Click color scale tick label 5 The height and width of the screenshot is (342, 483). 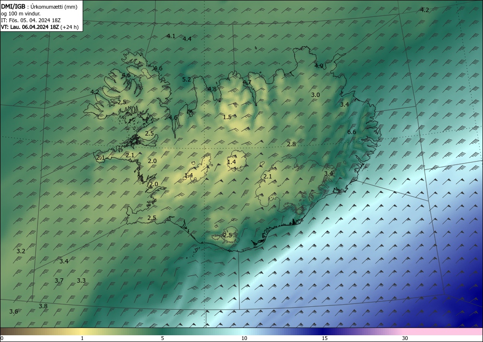point(162,338)
